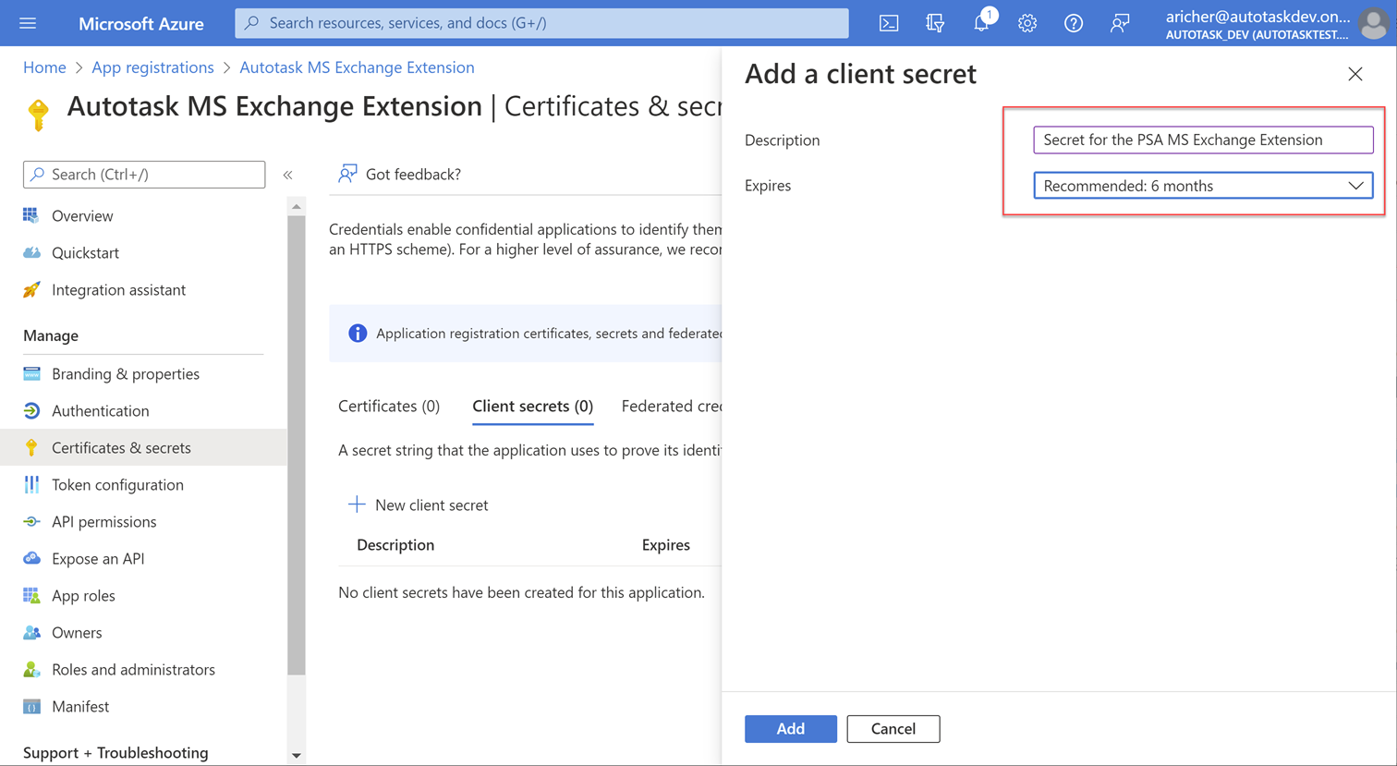The width and height of the screenshot is (1397, 766).
Task: Switch to the Certificates (0) tab
Action: [389, 406]
